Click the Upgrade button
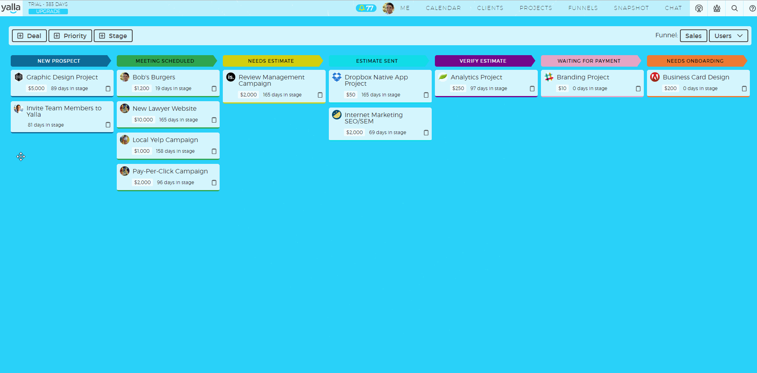The width and height of the screenshot is (757, 373). (x=48, y=12)
